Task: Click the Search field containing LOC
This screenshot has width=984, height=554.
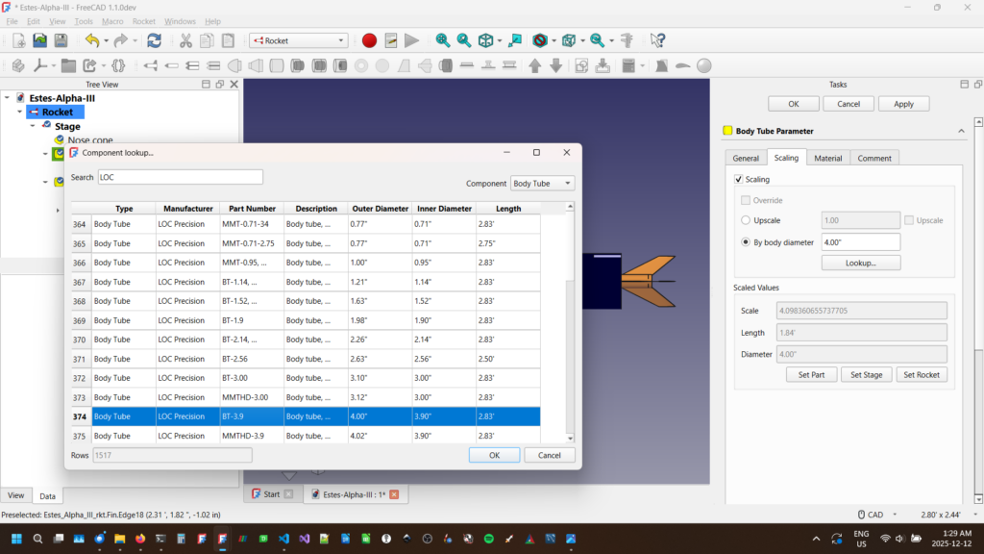Action: tap(180, 177)
